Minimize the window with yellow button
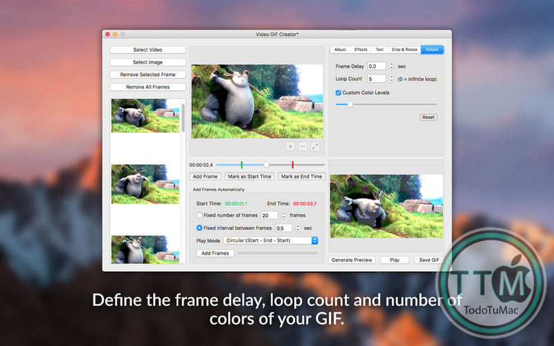554x346 pixels. point(115,34)
